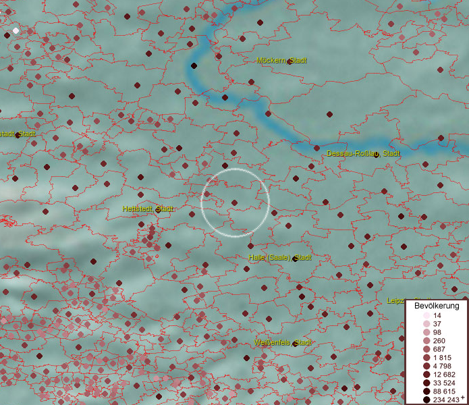Choose the darkest legend swatch, 234 243+
This screenshot has height=405, width=469.
(x=426, y=400)
